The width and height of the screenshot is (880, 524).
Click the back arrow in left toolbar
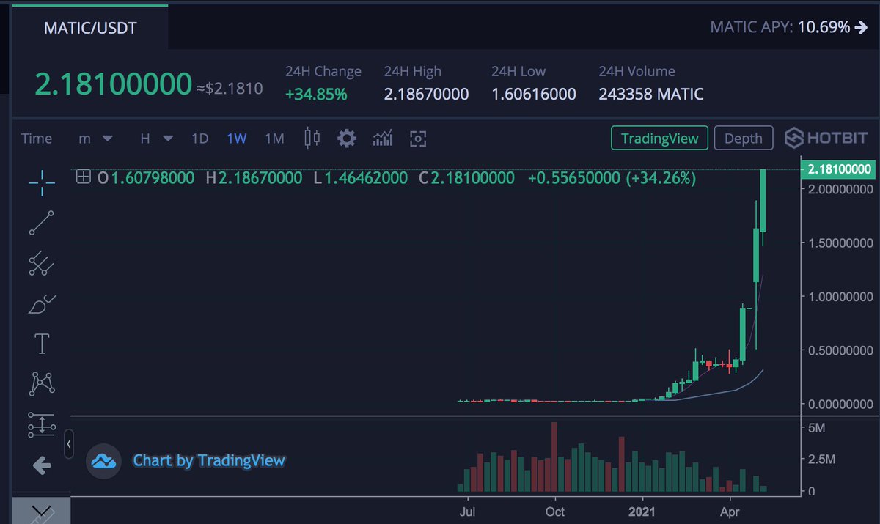coord(42,465)
